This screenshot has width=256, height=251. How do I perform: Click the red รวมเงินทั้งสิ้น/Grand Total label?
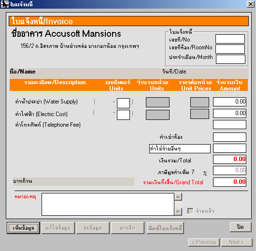click(173, 182)
